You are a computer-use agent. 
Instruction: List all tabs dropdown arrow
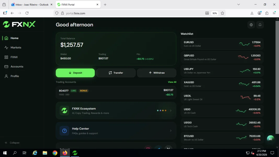[x=238, y=5]
